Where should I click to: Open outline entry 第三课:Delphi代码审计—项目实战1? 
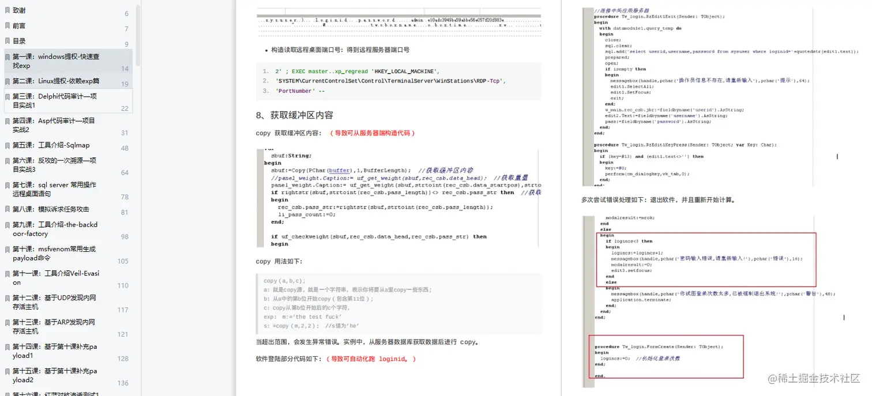(x=68, y=101)
